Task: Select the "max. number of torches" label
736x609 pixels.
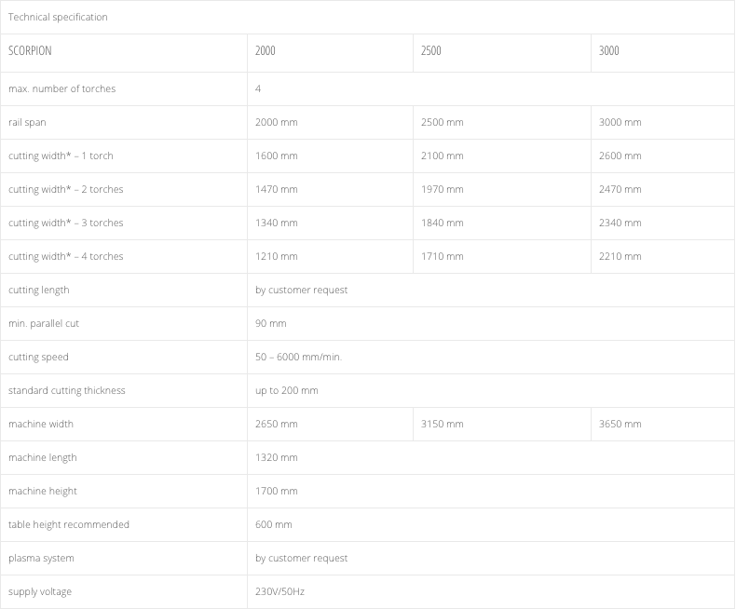Action: coord(62,88)
